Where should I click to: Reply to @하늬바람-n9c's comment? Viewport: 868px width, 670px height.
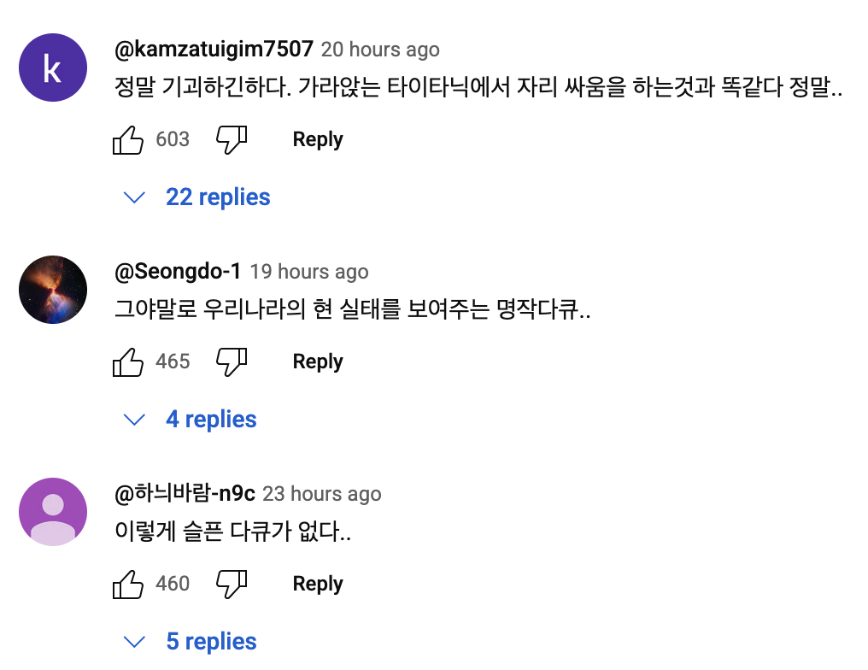pyautogui.click(x=318, y=584)
